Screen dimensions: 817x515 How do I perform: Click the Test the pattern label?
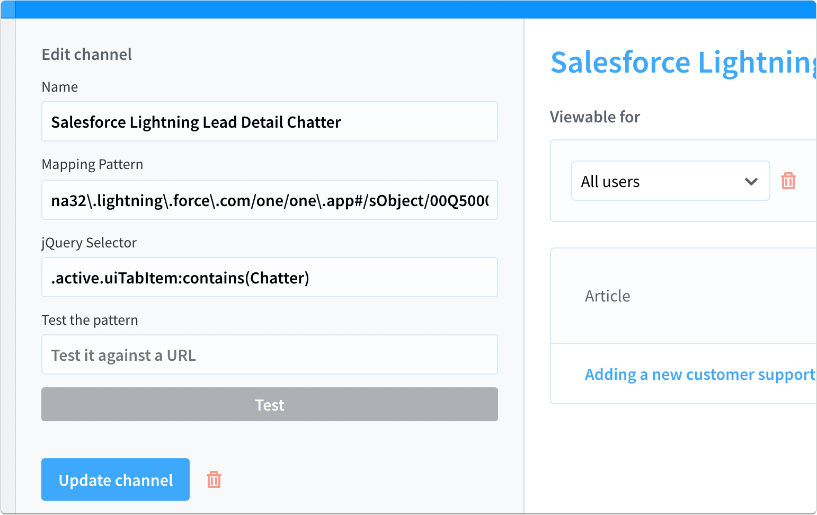(90, 320)
